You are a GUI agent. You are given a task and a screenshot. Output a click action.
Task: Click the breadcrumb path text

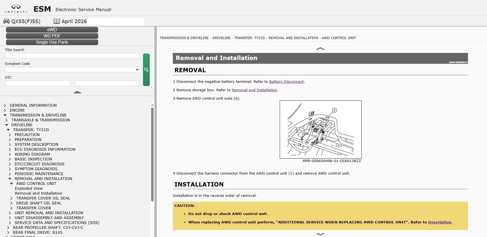tap(258, 38)
